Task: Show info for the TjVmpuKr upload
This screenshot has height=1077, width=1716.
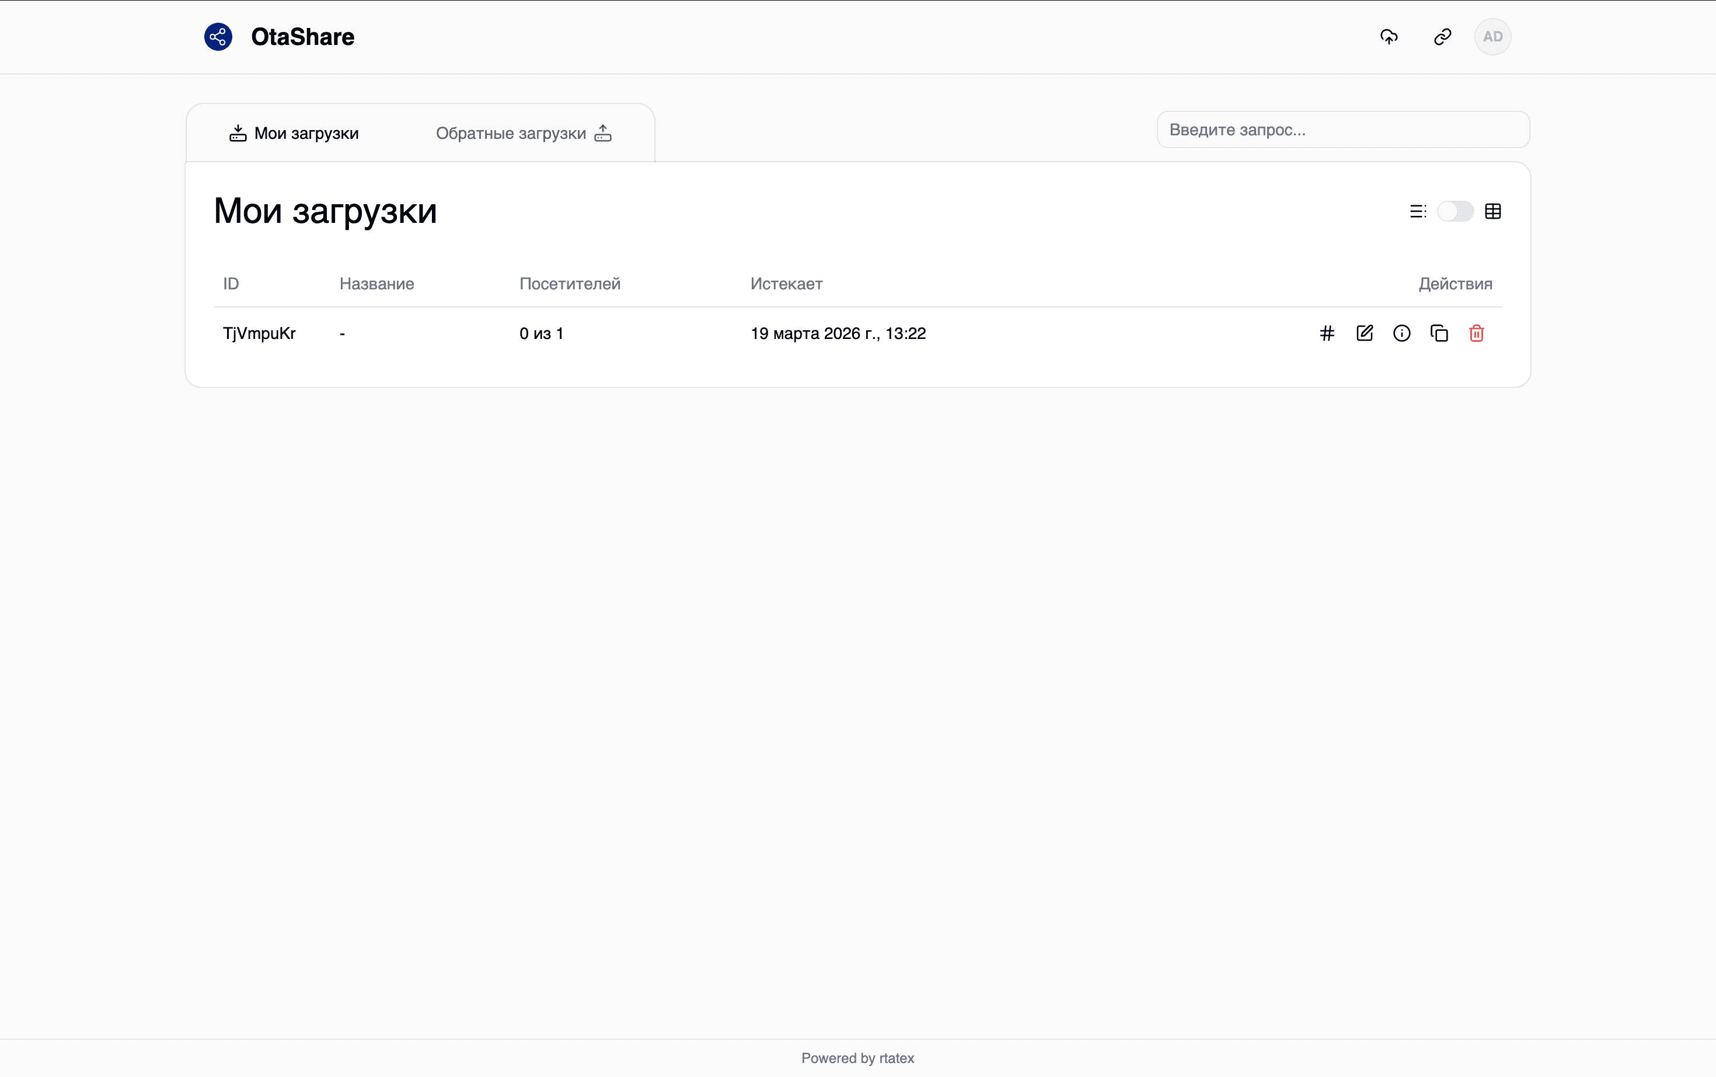Action: point(1402,333)
